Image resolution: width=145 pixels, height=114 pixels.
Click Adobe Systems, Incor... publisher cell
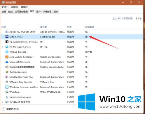coord(53,32)
